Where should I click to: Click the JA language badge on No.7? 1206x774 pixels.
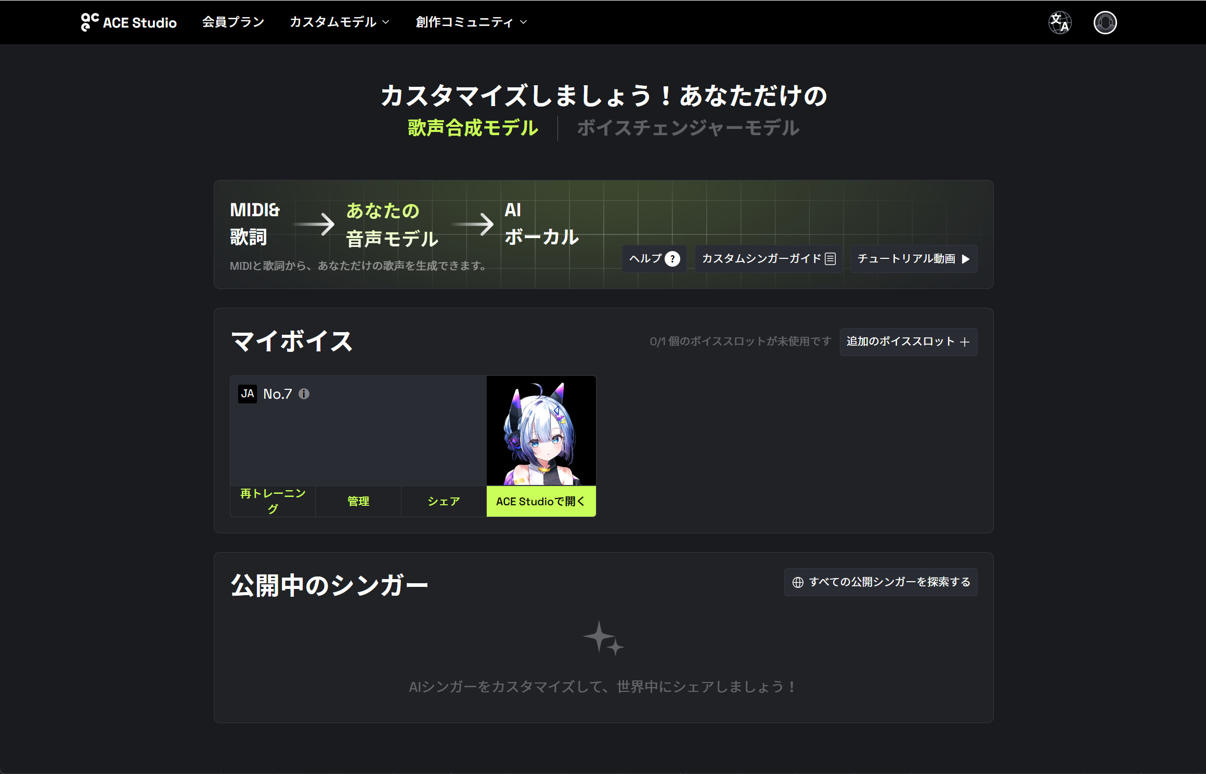248,394
